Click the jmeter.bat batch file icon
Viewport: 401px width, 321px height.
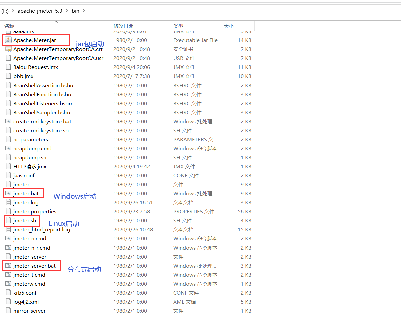[8, 193]
